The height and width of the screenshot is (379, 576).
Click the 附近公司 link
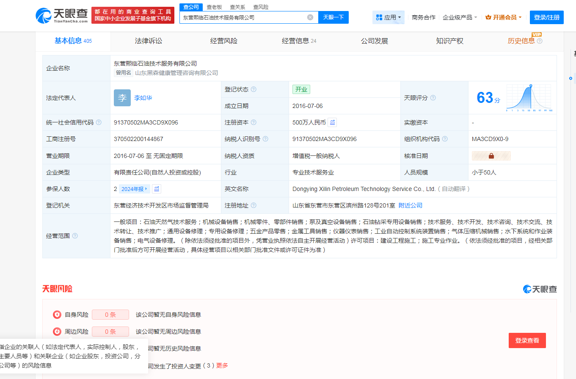click(x=411, y=205)
